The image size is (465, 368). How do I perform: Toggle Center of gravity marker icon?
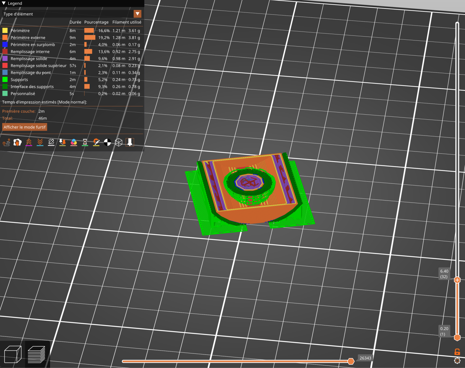[107, 142]
